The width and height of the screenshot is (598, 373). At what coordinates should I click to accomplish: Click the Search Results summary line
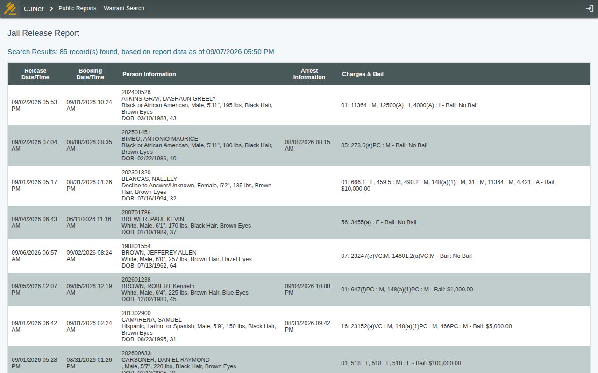pos(141,52)
